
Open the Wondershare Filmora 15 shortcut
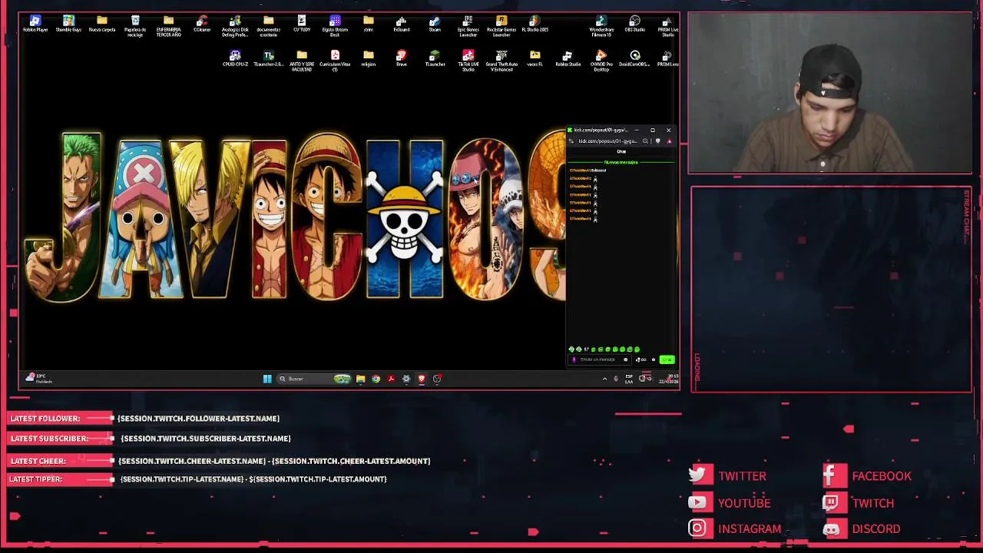(601, 25)
